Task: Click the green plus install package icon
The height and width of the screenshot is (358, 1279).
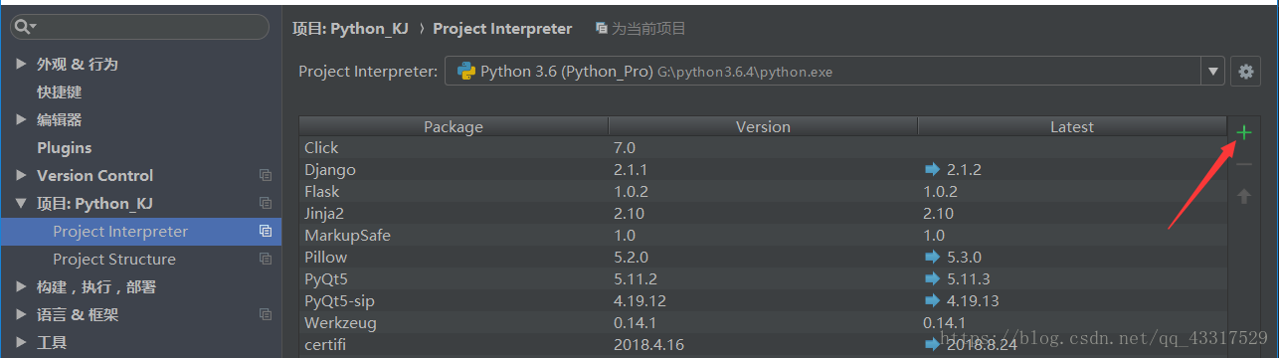Action: (1243, 132)
